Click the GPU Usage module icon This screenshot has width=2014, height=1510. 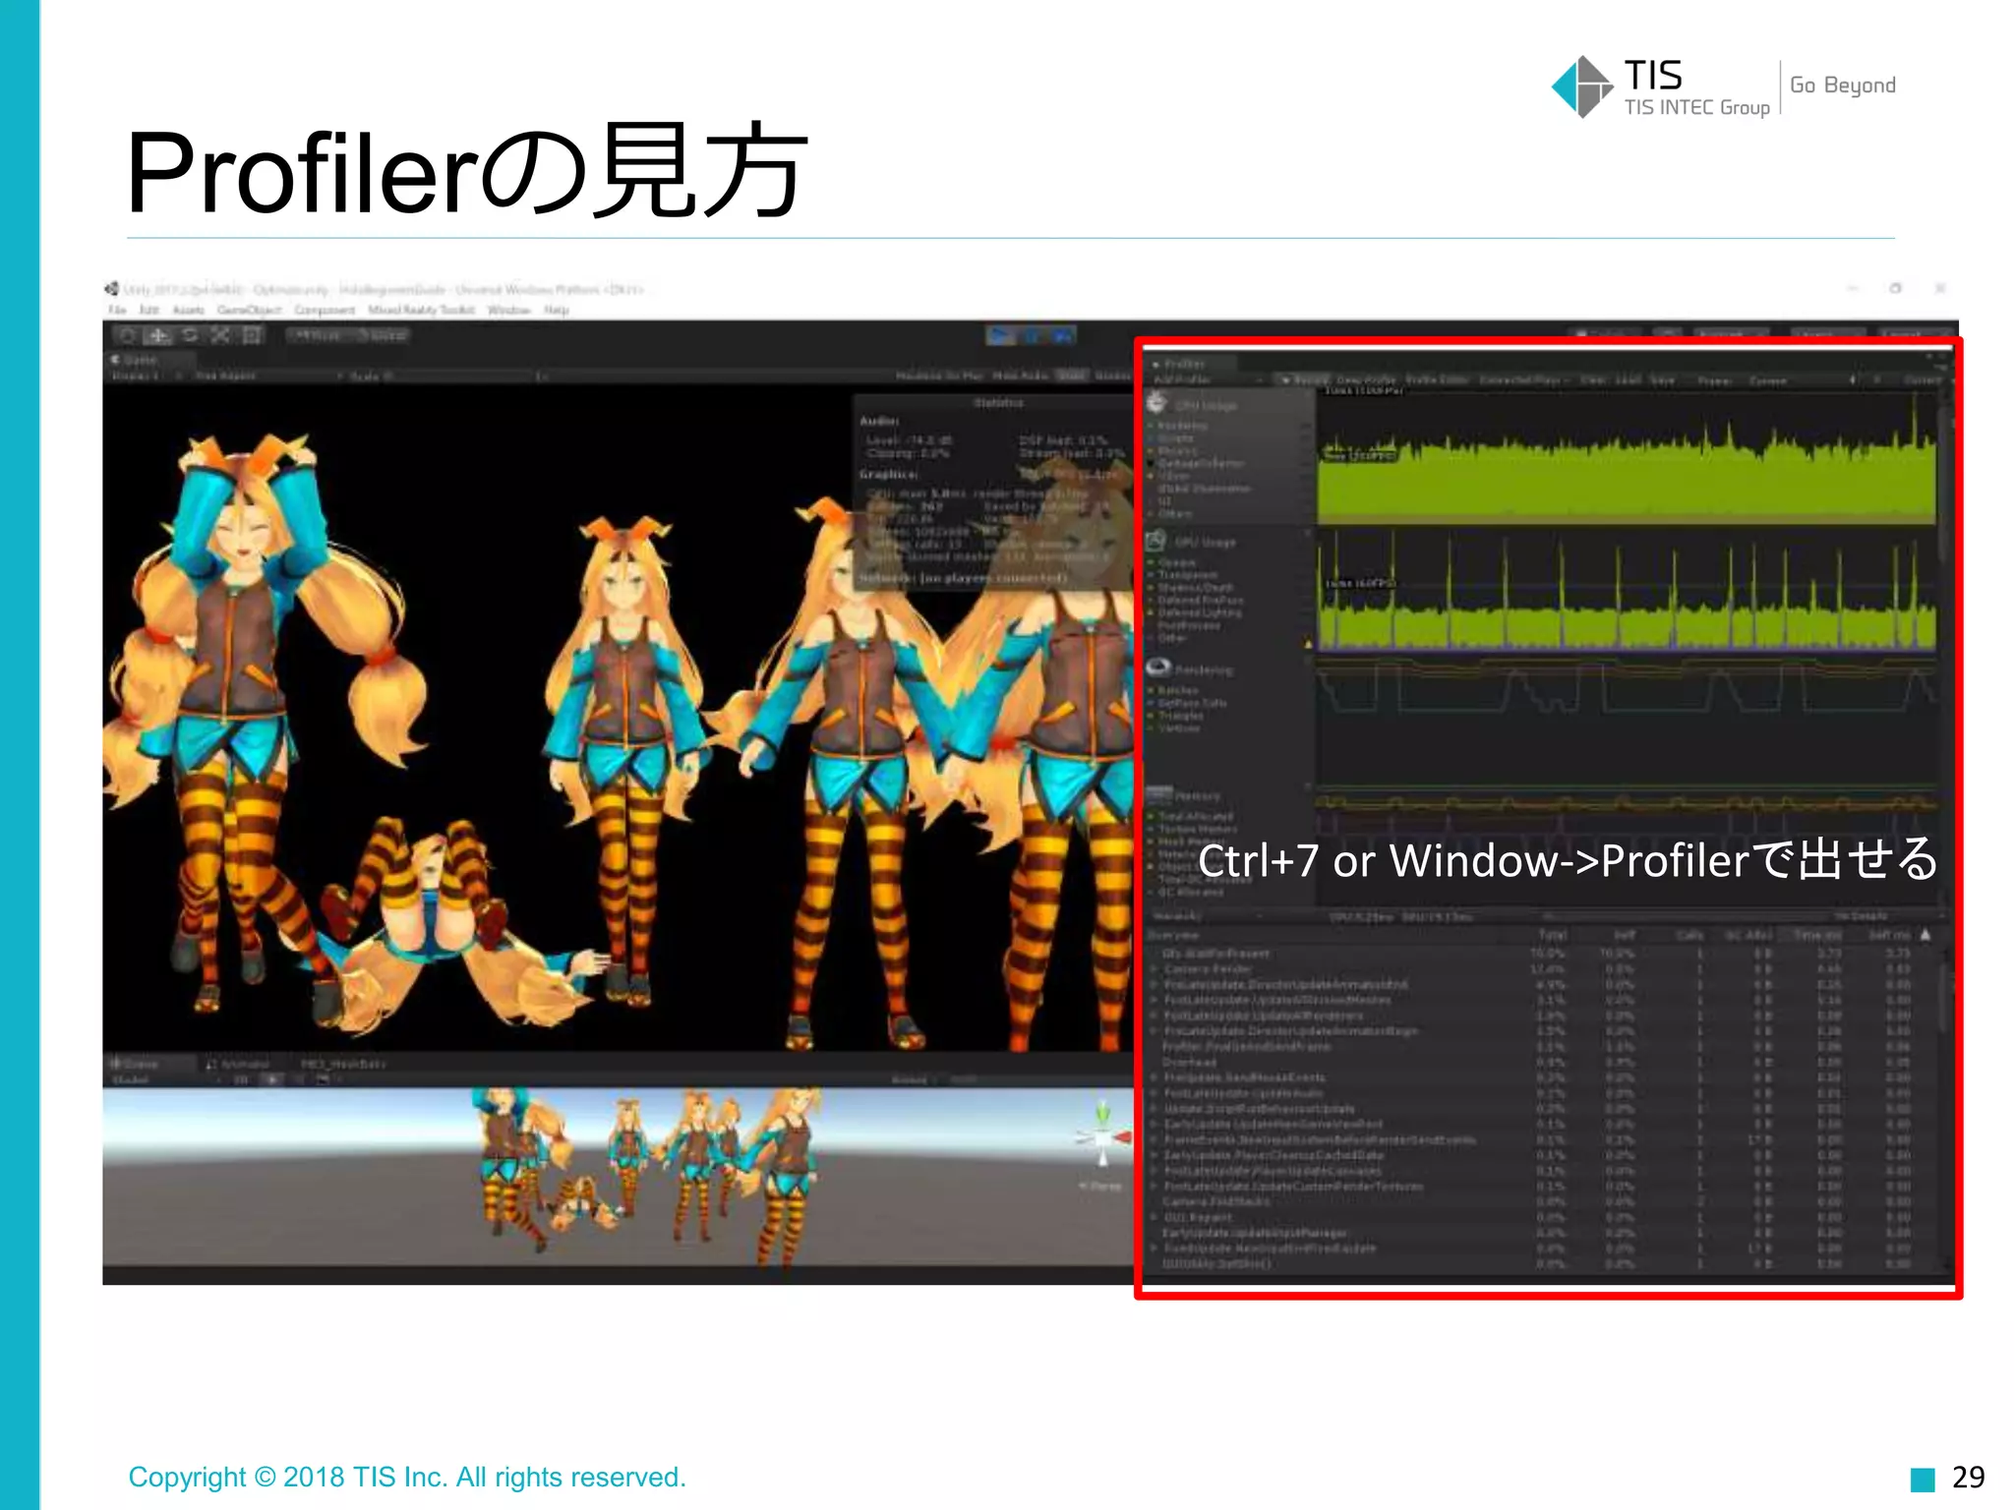click(x=1156, y=541)
